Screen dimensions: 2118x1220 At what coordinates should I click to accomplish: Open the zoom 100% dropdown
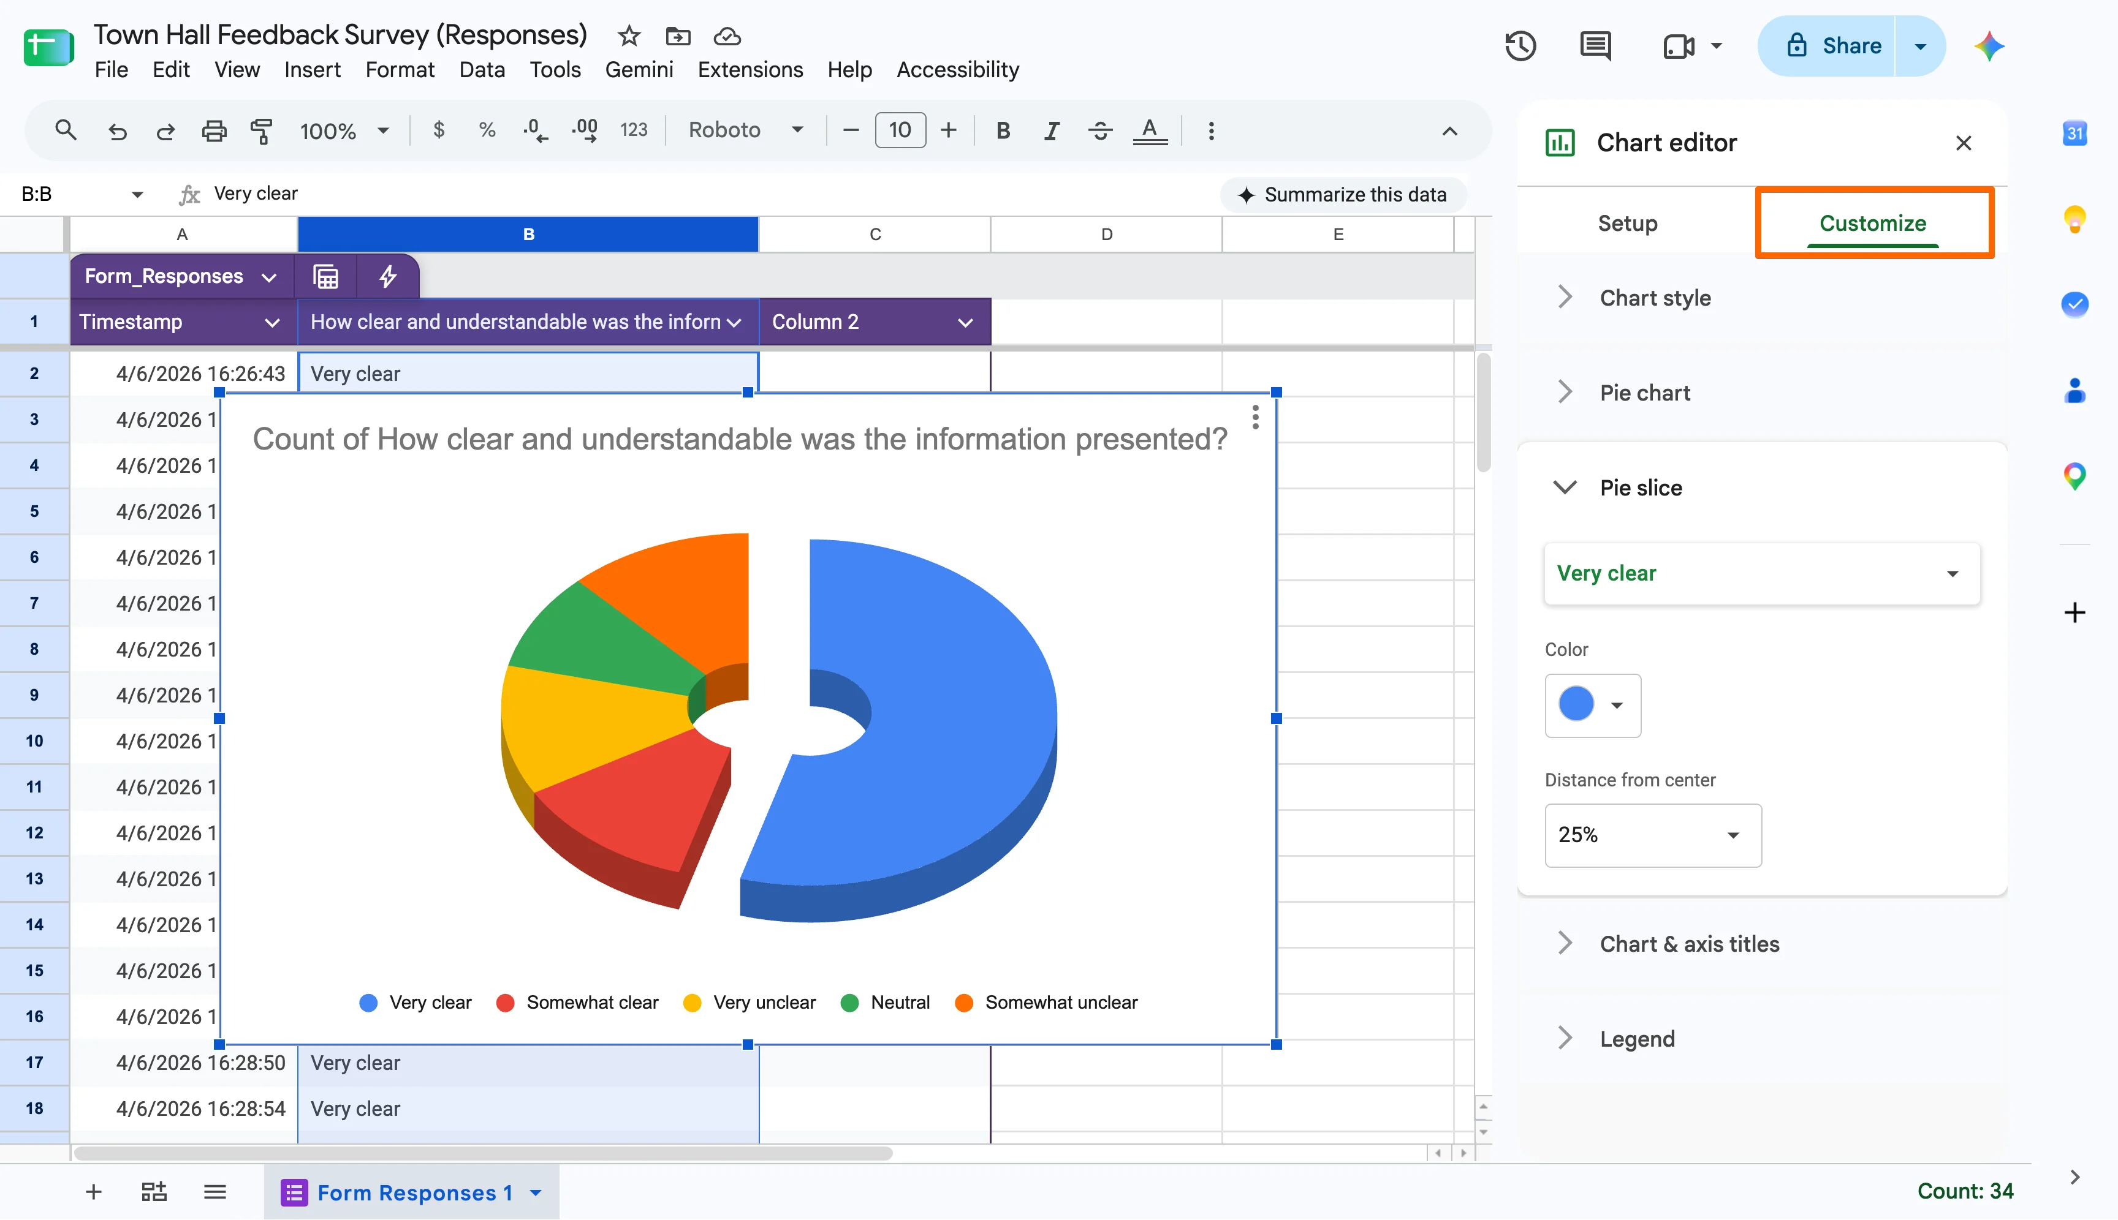click(x=344, y=130)
